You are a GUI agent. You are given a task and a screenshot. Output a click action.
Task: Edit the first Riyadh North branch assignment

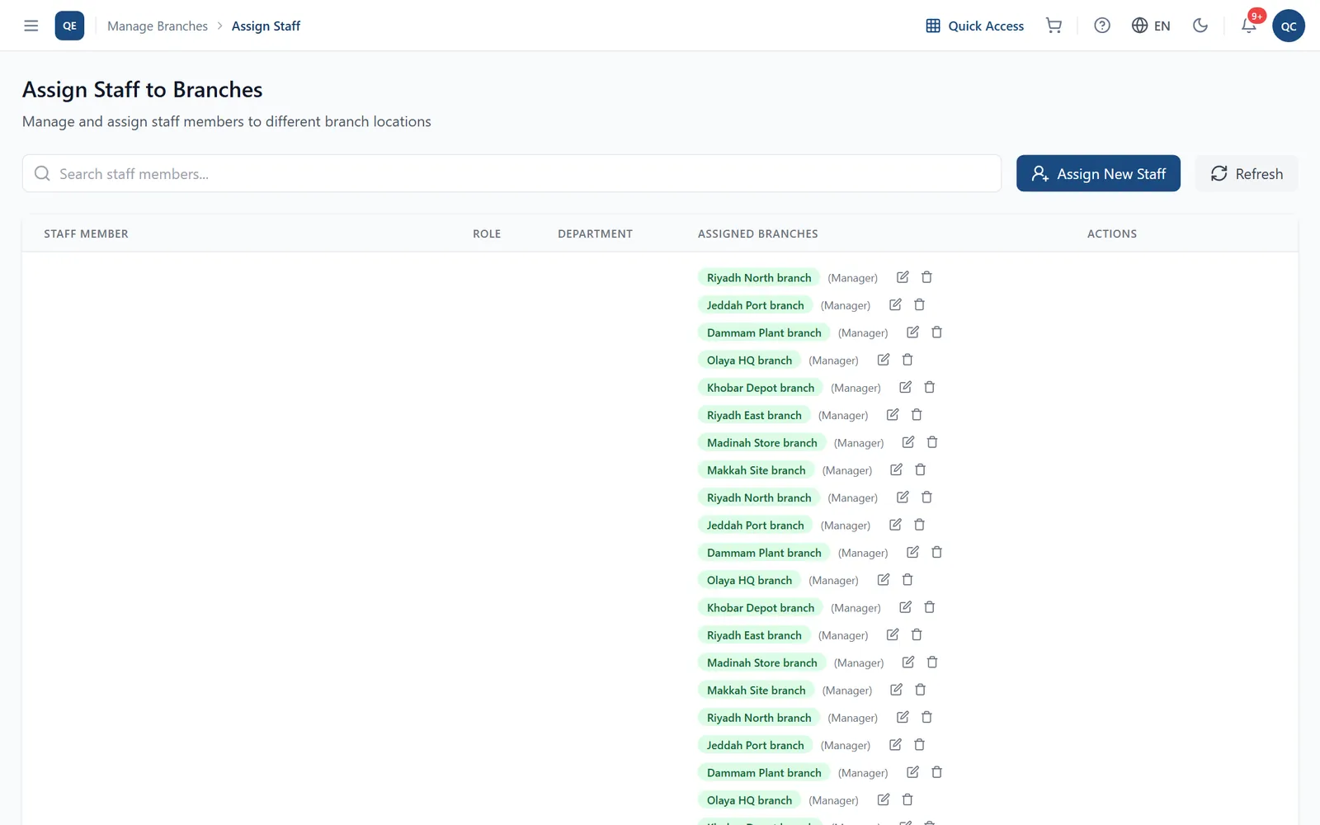point(903,277)
